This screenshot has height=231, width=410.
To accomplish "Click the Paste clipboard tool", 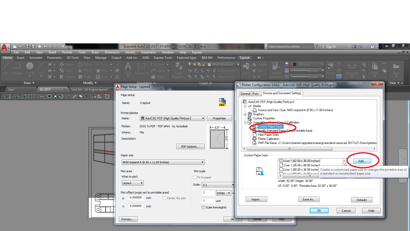I will [375, 69].
